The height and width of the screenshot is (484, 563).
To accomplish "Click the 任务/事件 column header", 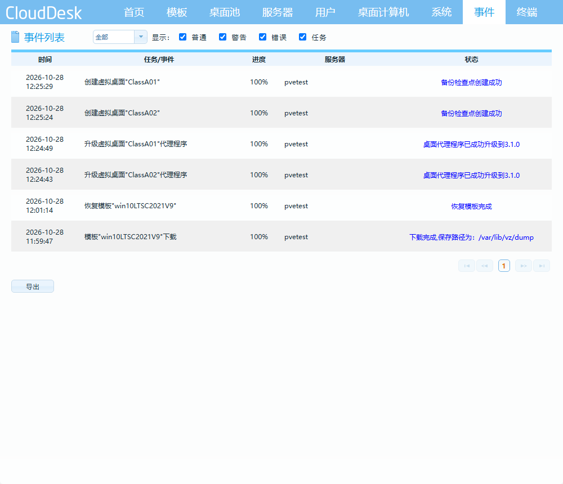I will tap(159, 59).
